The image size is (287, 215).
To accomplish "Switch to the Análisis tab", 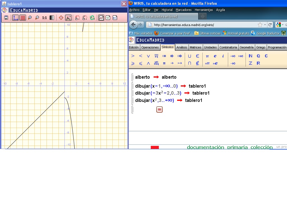I will tap(182, 47).
